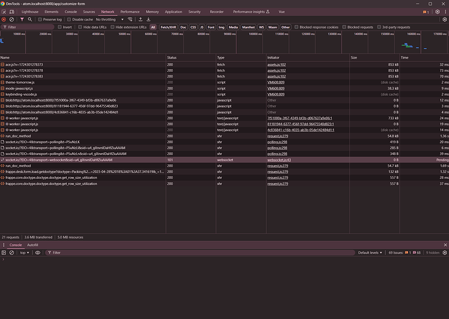Switch to the Sources tab
The image size is (449, 319).
pyautogui.click(x=88, y=12)
